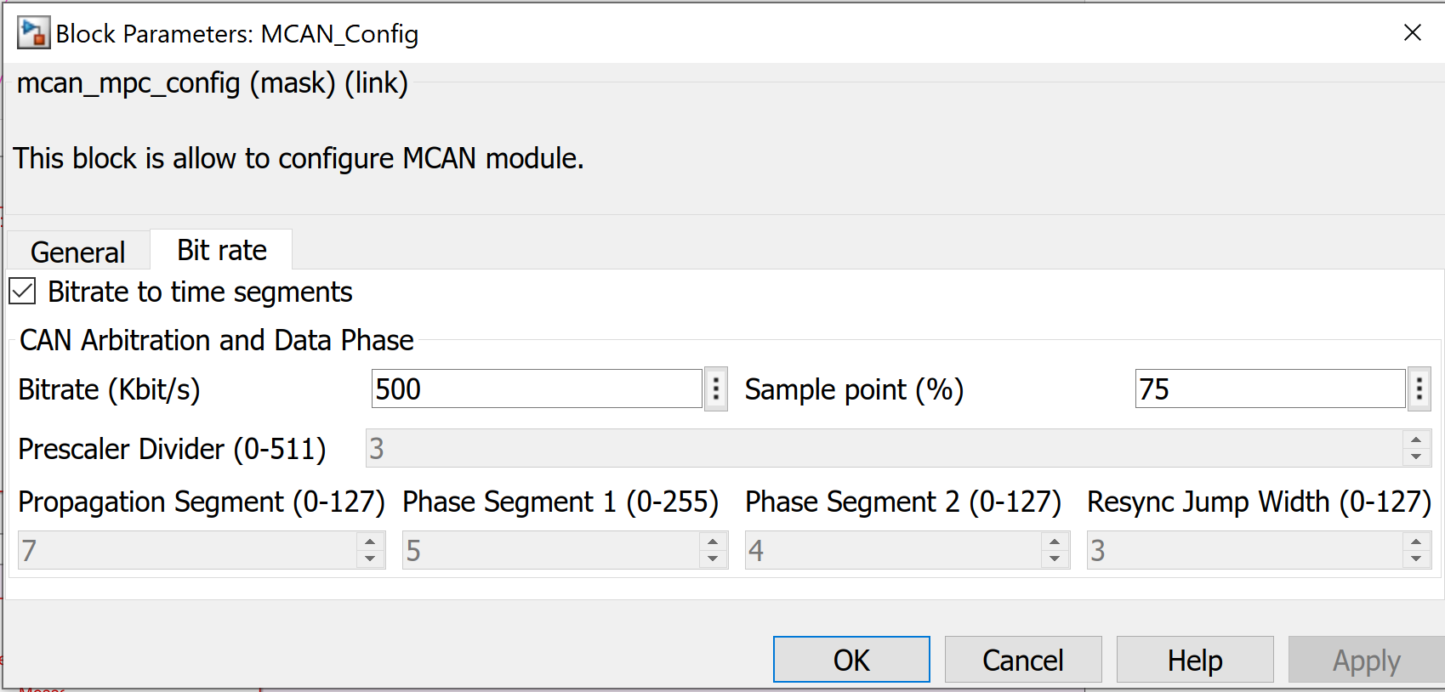Uncheck the Bitrate to time segments checkbox
The height and width of the screenshot is (692, 1445).
[20, 292]
